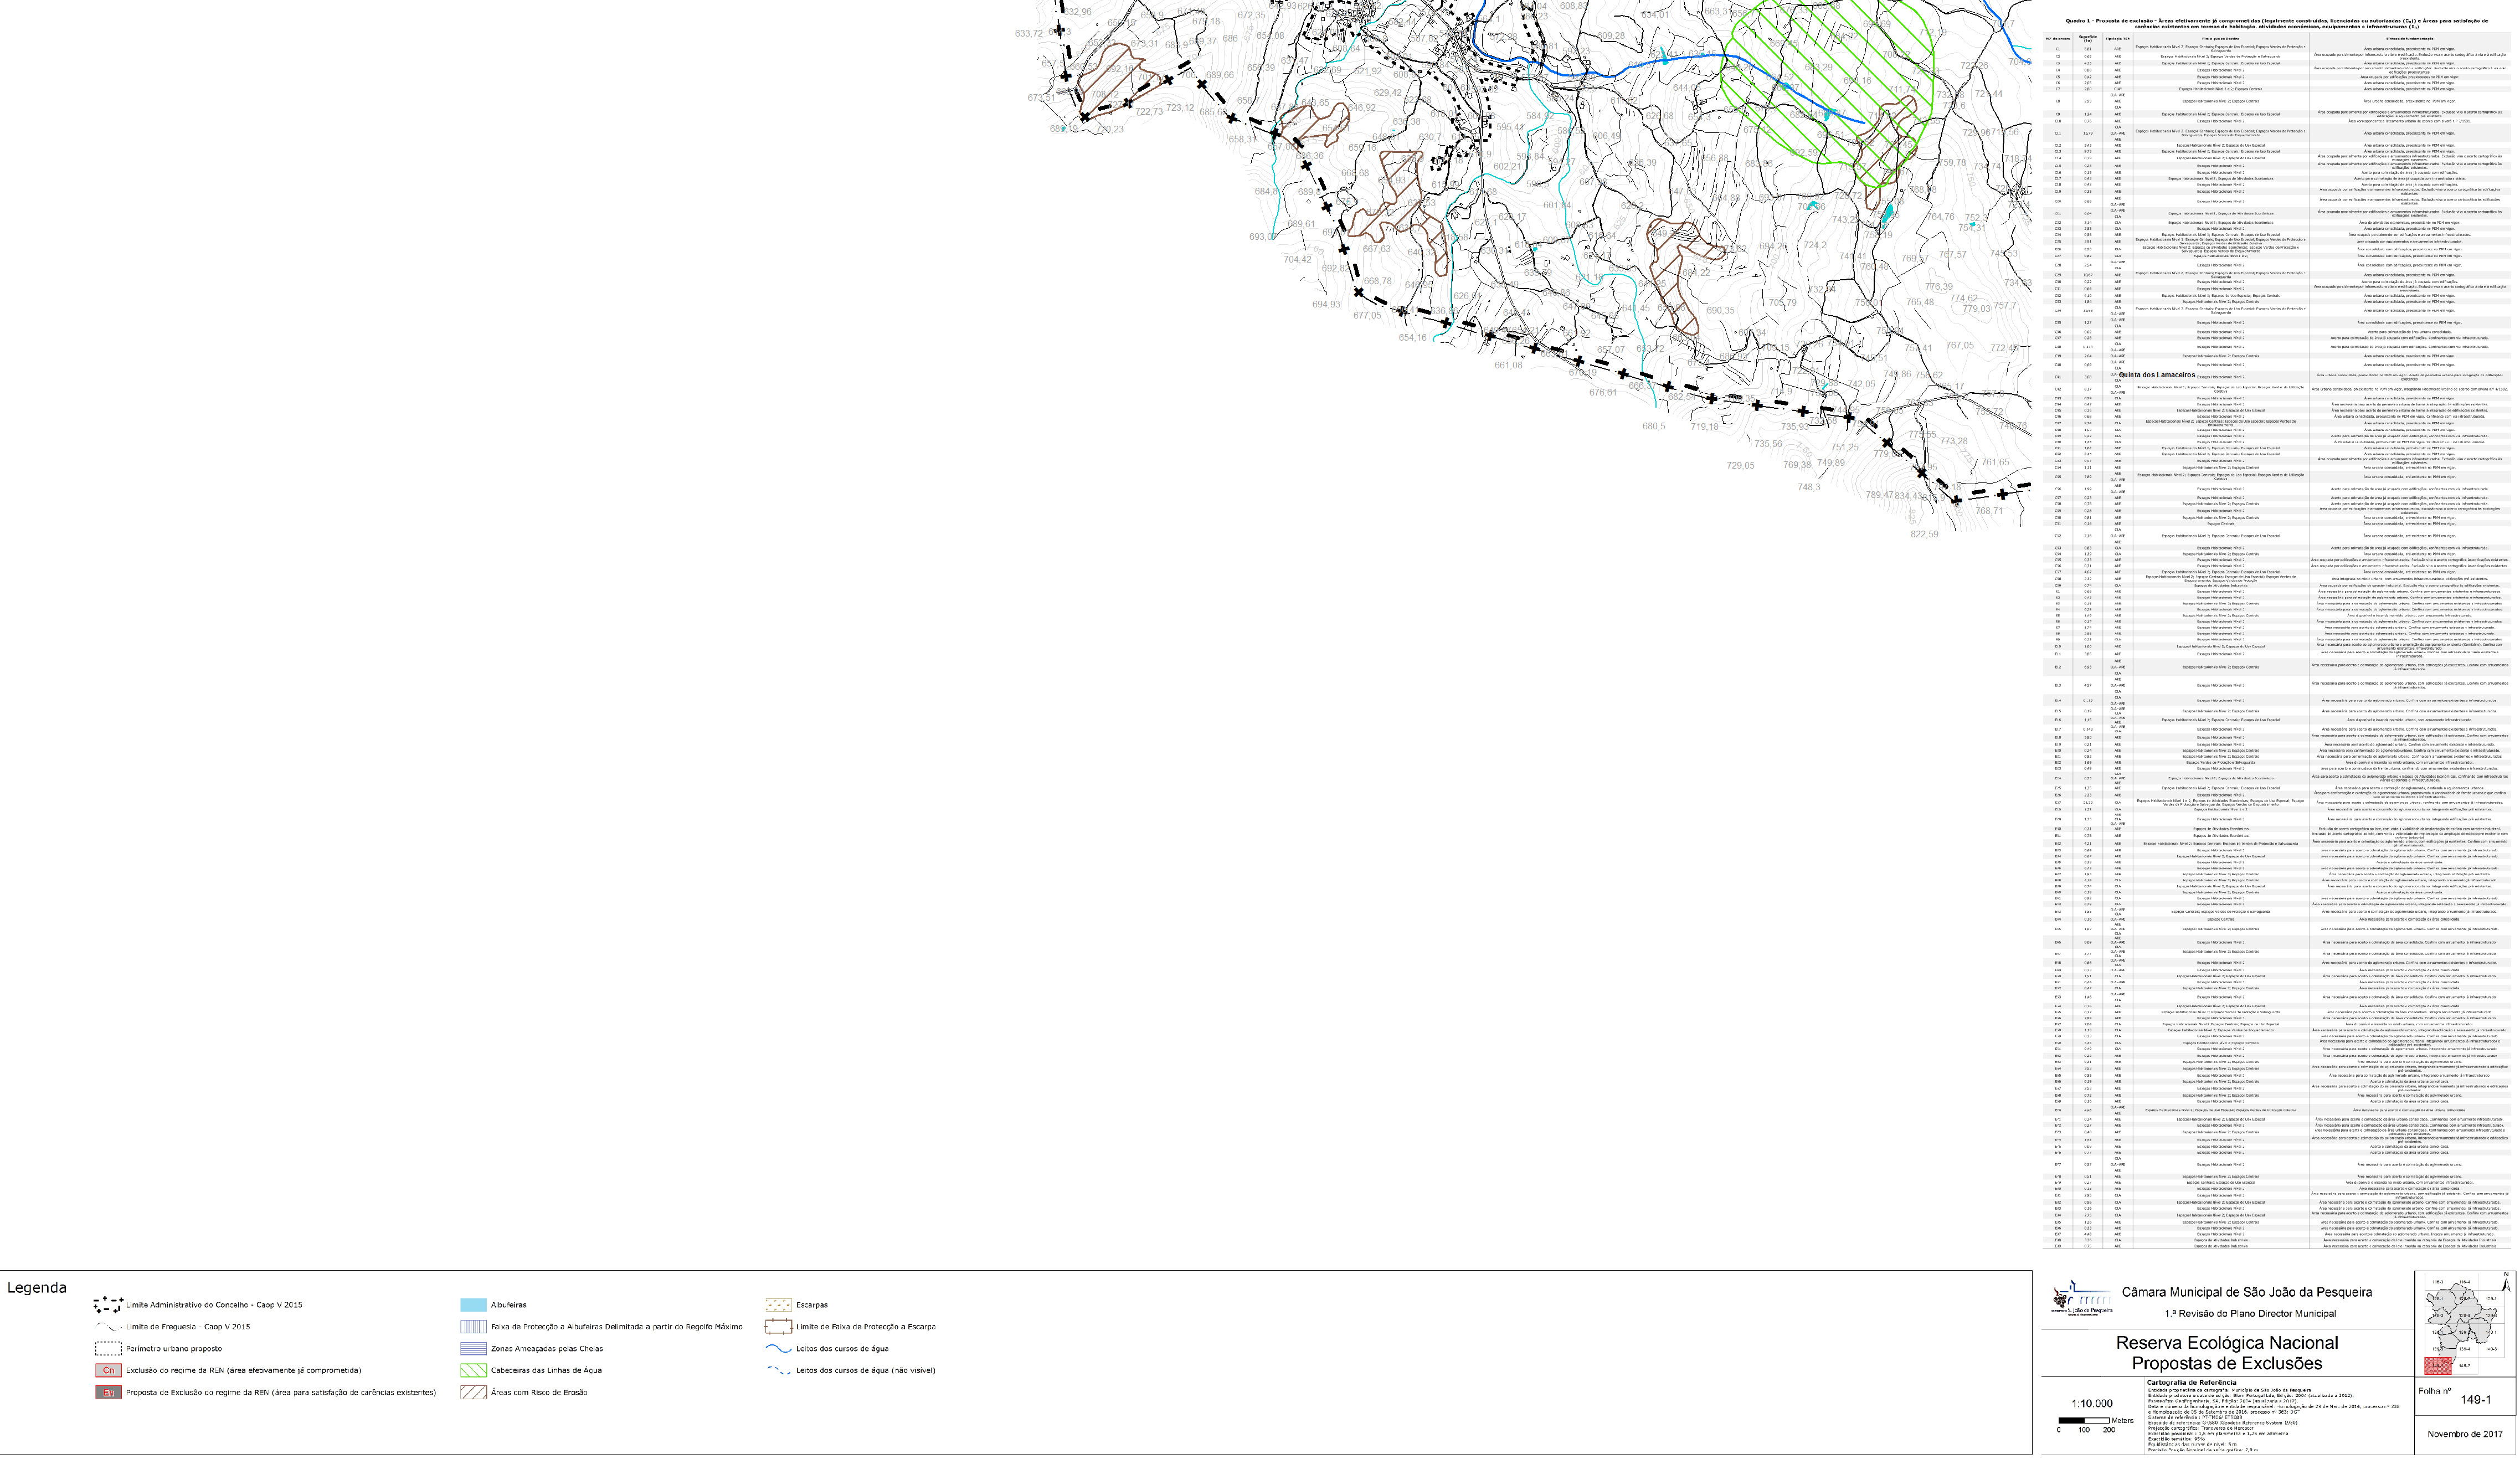Click the blue Leitos dos cursos de água line symbol
This screenshot has height=1459, width=2520.
coord(778,1348)
